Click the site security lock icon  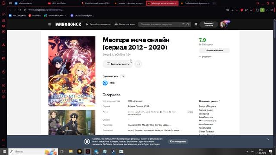point(25,10)
